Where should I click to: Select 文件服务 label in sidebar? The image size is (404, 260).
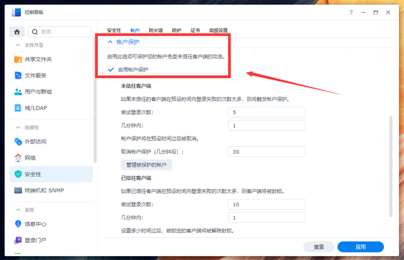(35, 76)
